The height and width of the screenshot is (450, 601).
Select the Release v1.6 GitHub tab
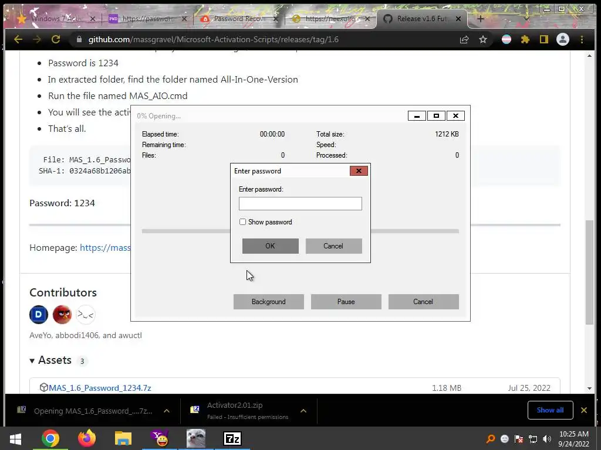(421, 19)
